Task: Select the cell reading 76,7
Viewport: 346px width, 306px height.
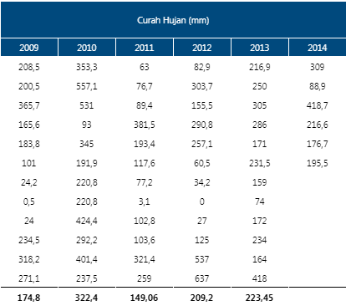Action: point(145,86)
